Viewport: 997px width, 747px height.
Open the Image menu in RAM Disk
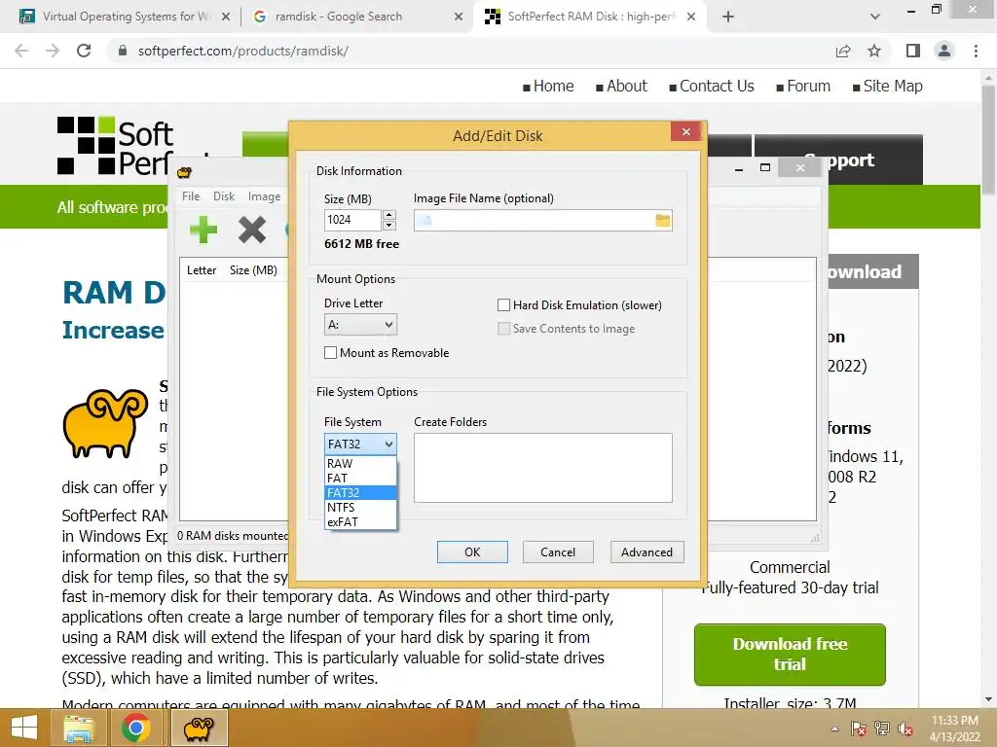pyautogui.click(x=265, y=196)
